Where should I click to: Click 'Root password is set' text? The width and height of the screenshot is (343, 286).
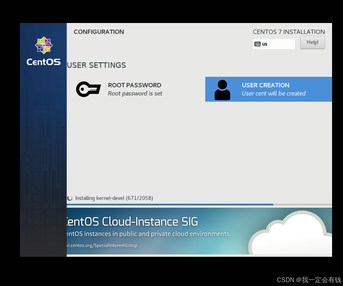pyautogui.click(x=135, y=94)
